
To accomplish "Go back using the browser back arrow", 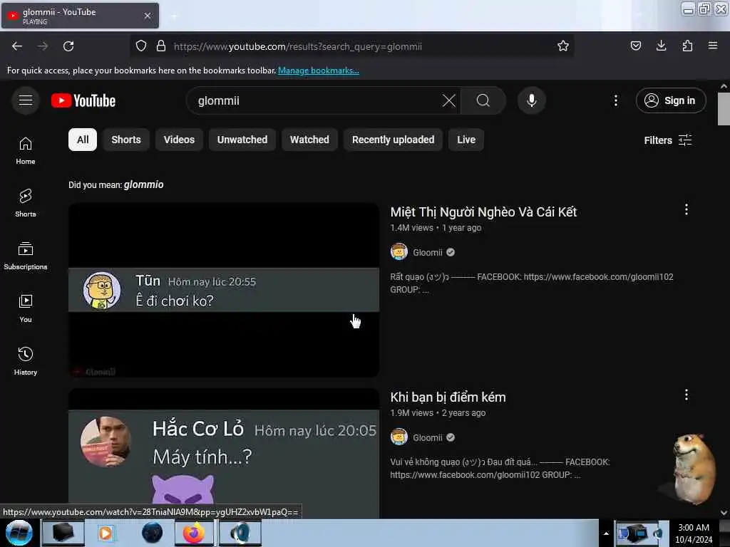I will click(17, 46).
